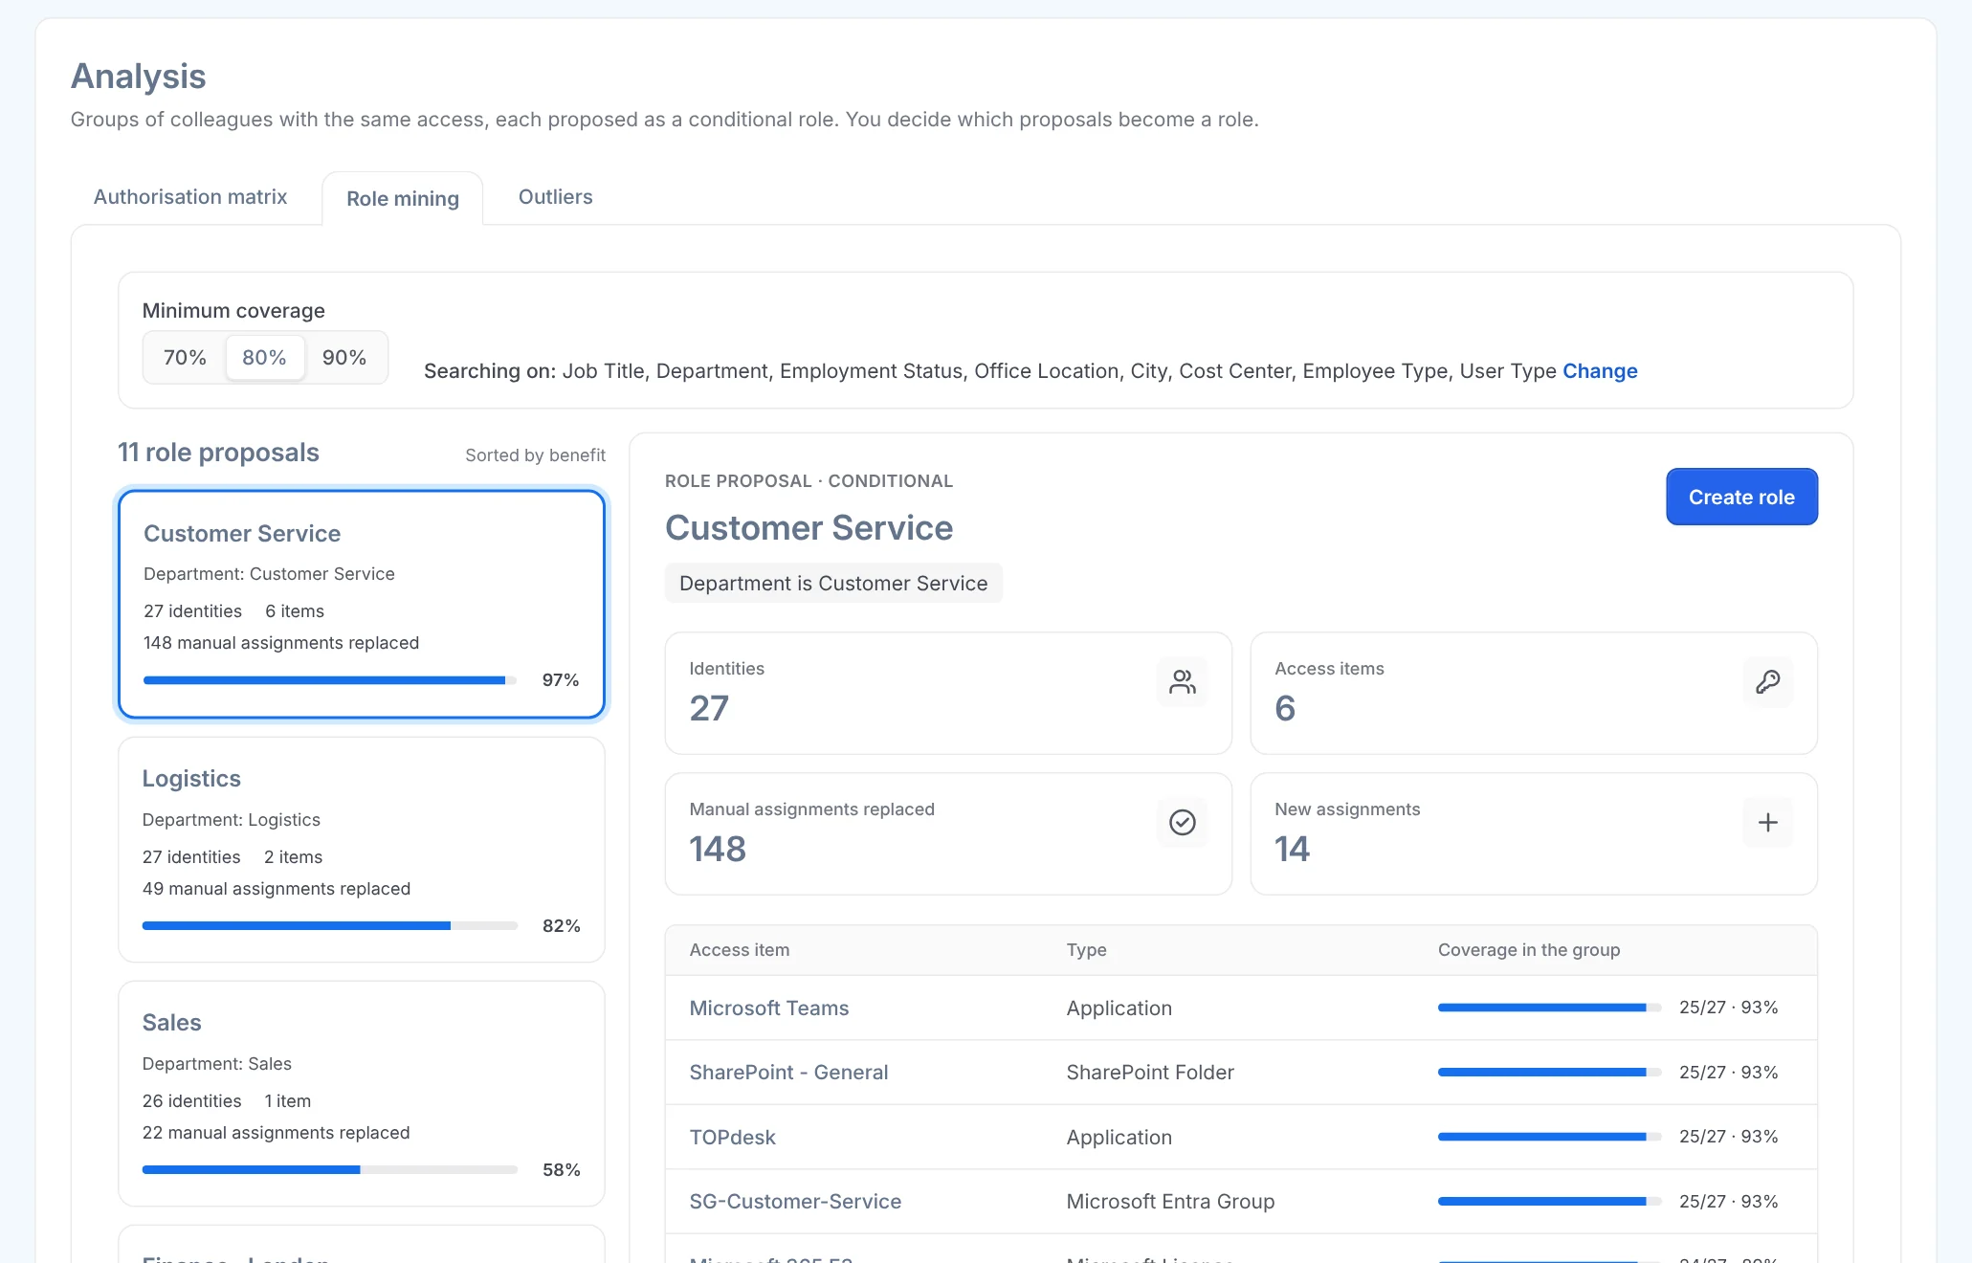1972x1263 pixels.
Task: Click the manual assignments checkmark icon
Action: coord(1183,822)
